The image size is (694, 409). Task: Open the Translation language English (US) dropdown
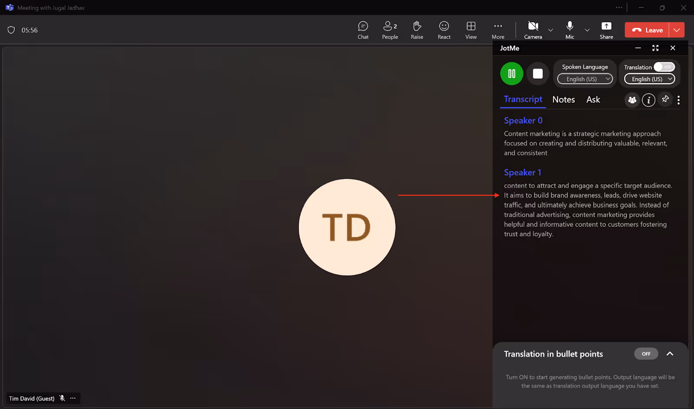[x=649, y=79]
